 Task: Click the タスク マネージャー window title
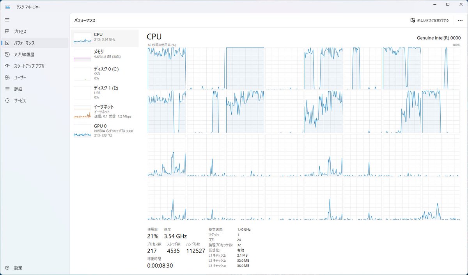click(28, 7)
